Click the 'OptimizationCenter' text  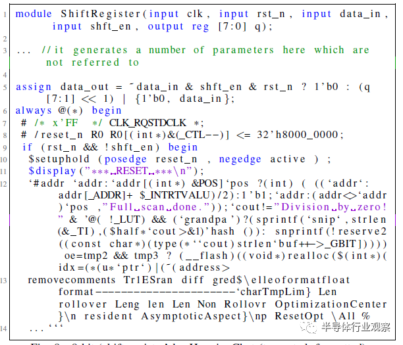point(331,304)
